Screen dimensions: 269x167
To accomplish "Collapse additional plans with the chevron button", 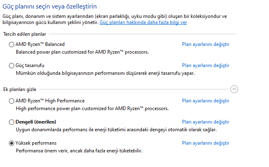I will (234, 89).
